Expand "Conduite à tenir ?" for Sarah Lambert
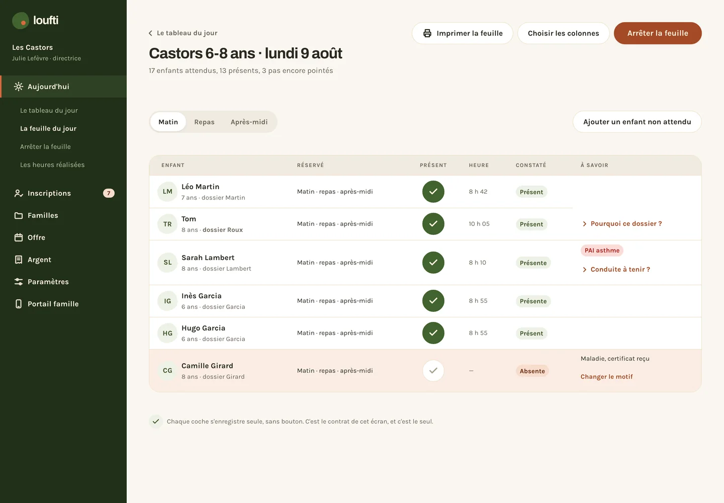The height and width of the screenshot is (503, 724). point(616,270)
